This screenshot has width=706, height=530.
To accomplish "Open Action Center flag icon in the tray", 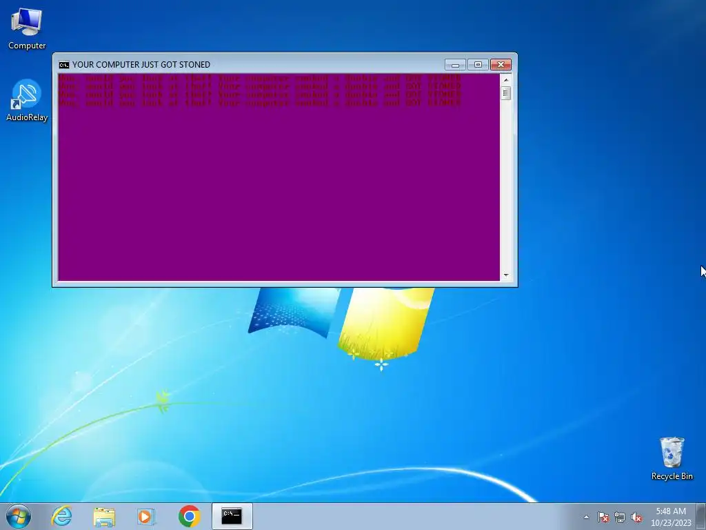I will click(x=603, y=517).
